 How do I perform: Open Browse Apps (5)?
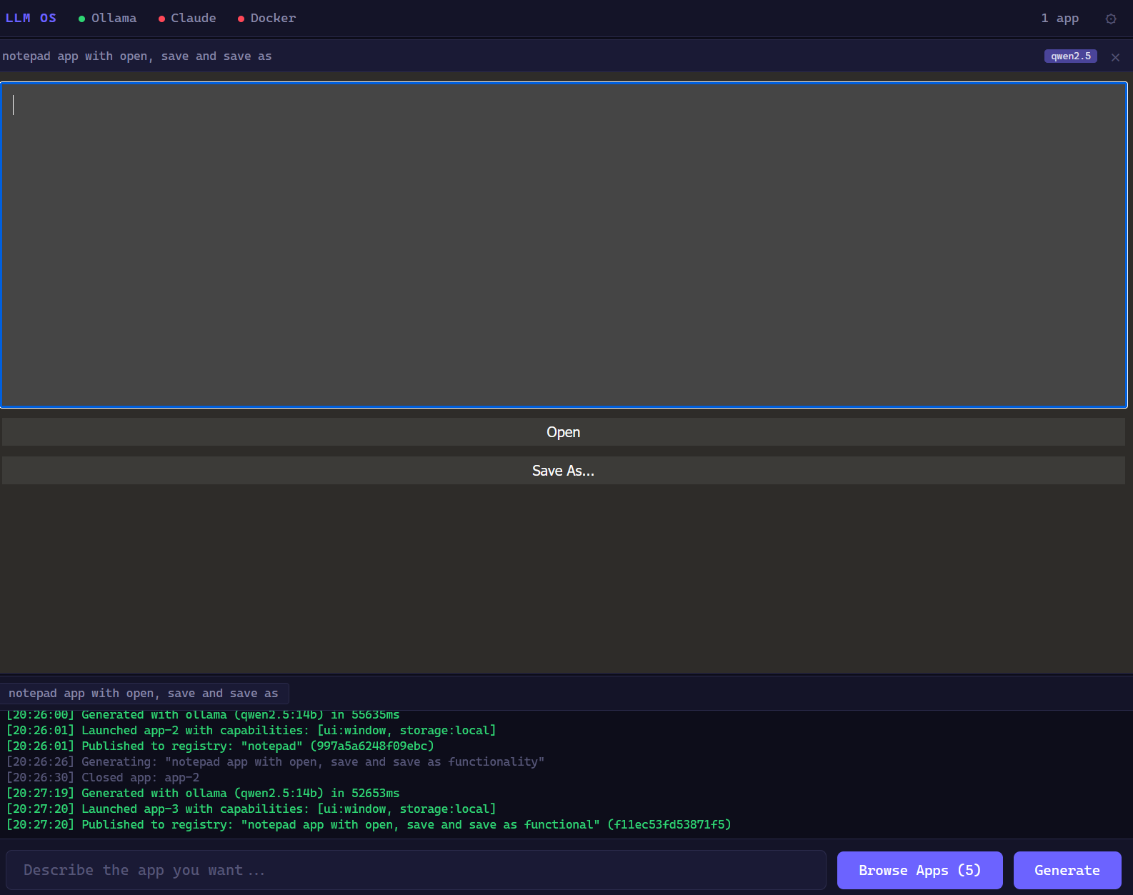(x=920, y=870)
